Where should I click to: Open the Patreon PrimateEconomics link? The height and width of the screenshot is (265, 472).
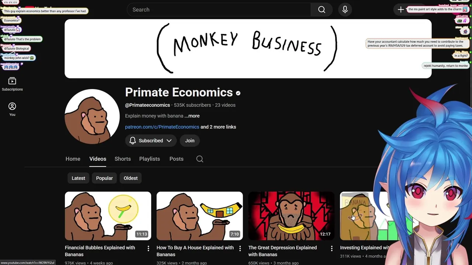coord(162,127)
